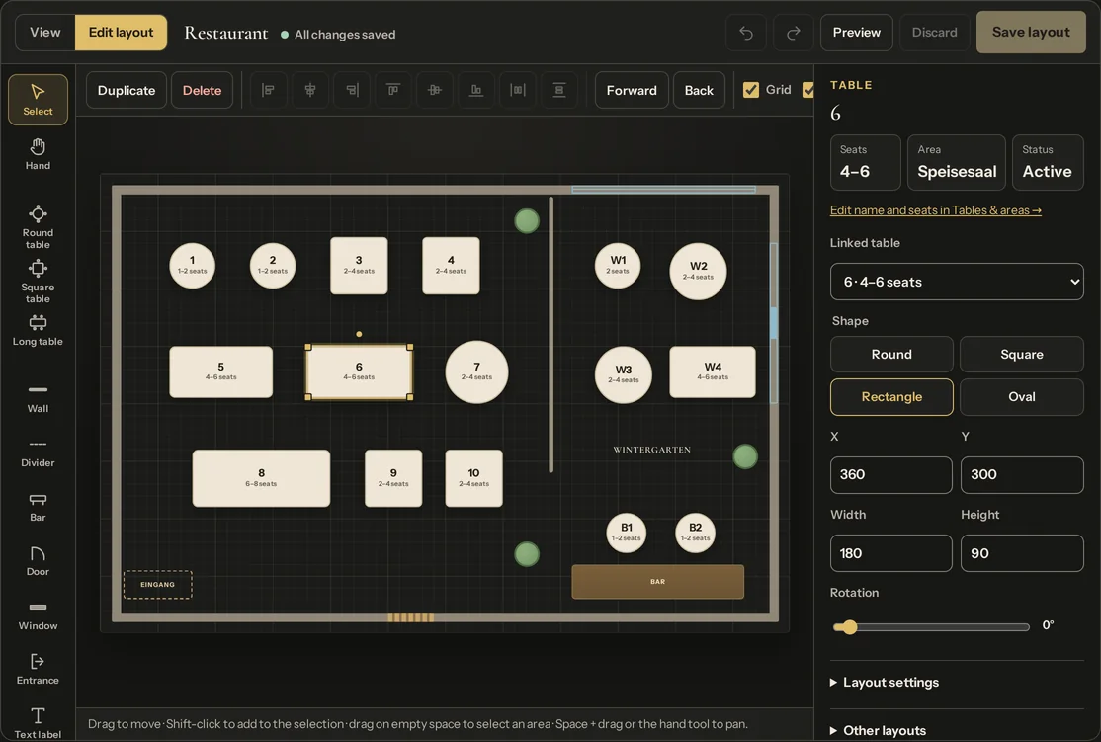Viewport: 1101px width, 742px height.
Task: Uncheck the Grid checkbox
Action: 750,90
